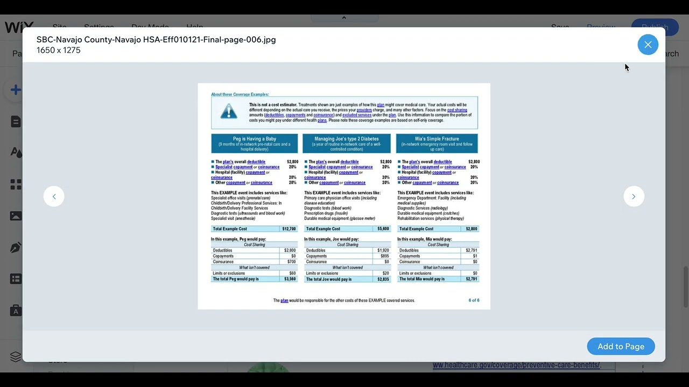The height and width of the screenshot is (387, 689).
Task: Open the Layers icon at editor bottom-left
Action: (16, 356)
